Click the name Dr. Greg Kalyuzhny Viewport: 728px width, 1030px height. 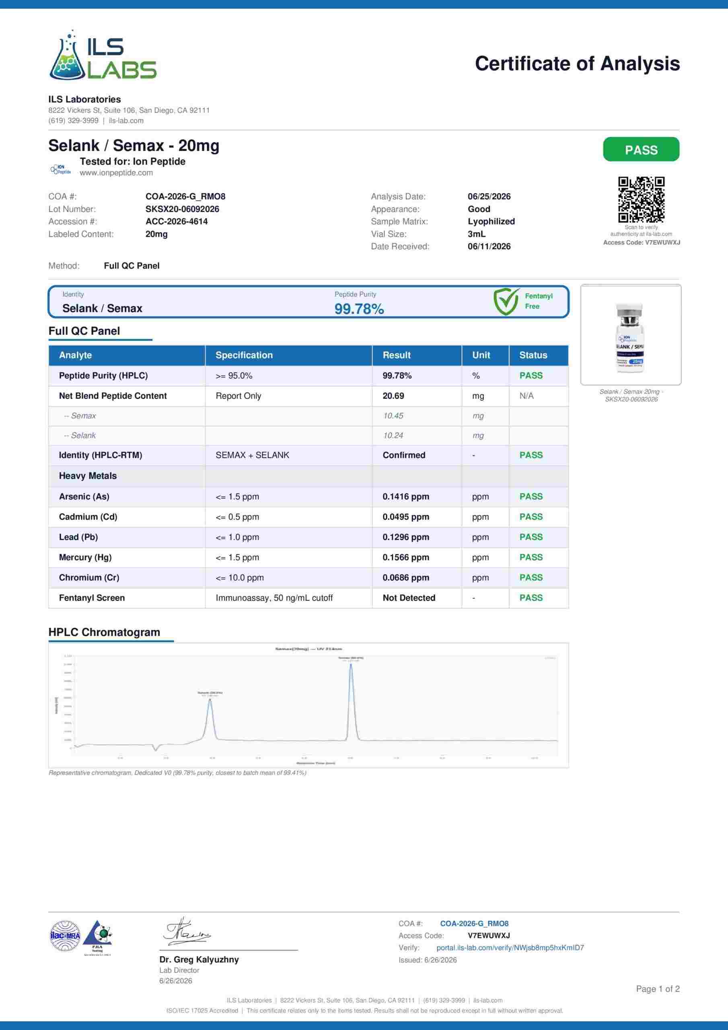[x=199, y=960]
